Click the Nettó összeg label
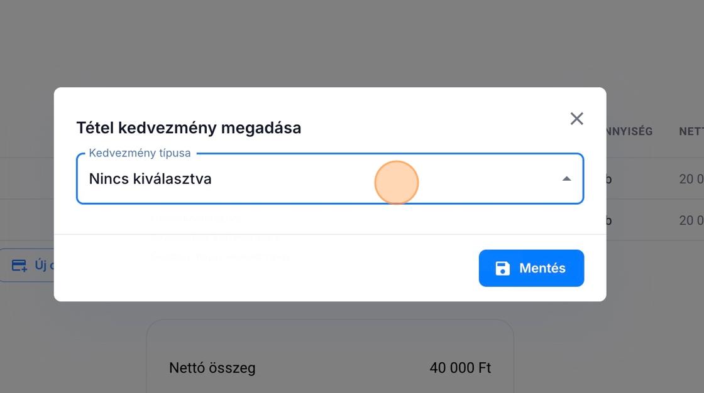Image resolution: width=704 pixels, height=393 pixels. [x=212, y=368]
